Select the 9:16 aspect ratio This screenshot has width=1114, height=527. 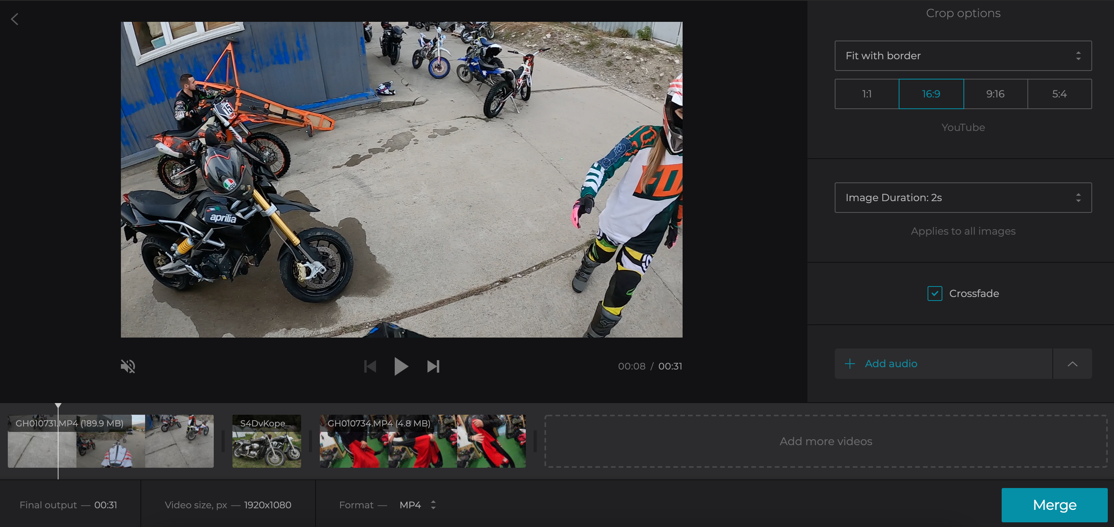tap(995, 94)
